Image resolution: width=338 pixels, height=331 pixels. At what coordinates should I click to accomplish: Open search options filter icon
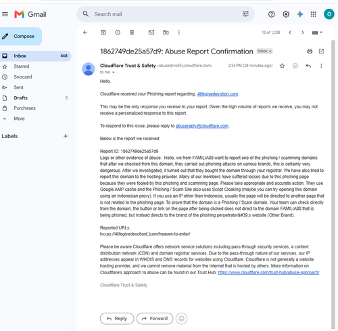pos(245,14)
